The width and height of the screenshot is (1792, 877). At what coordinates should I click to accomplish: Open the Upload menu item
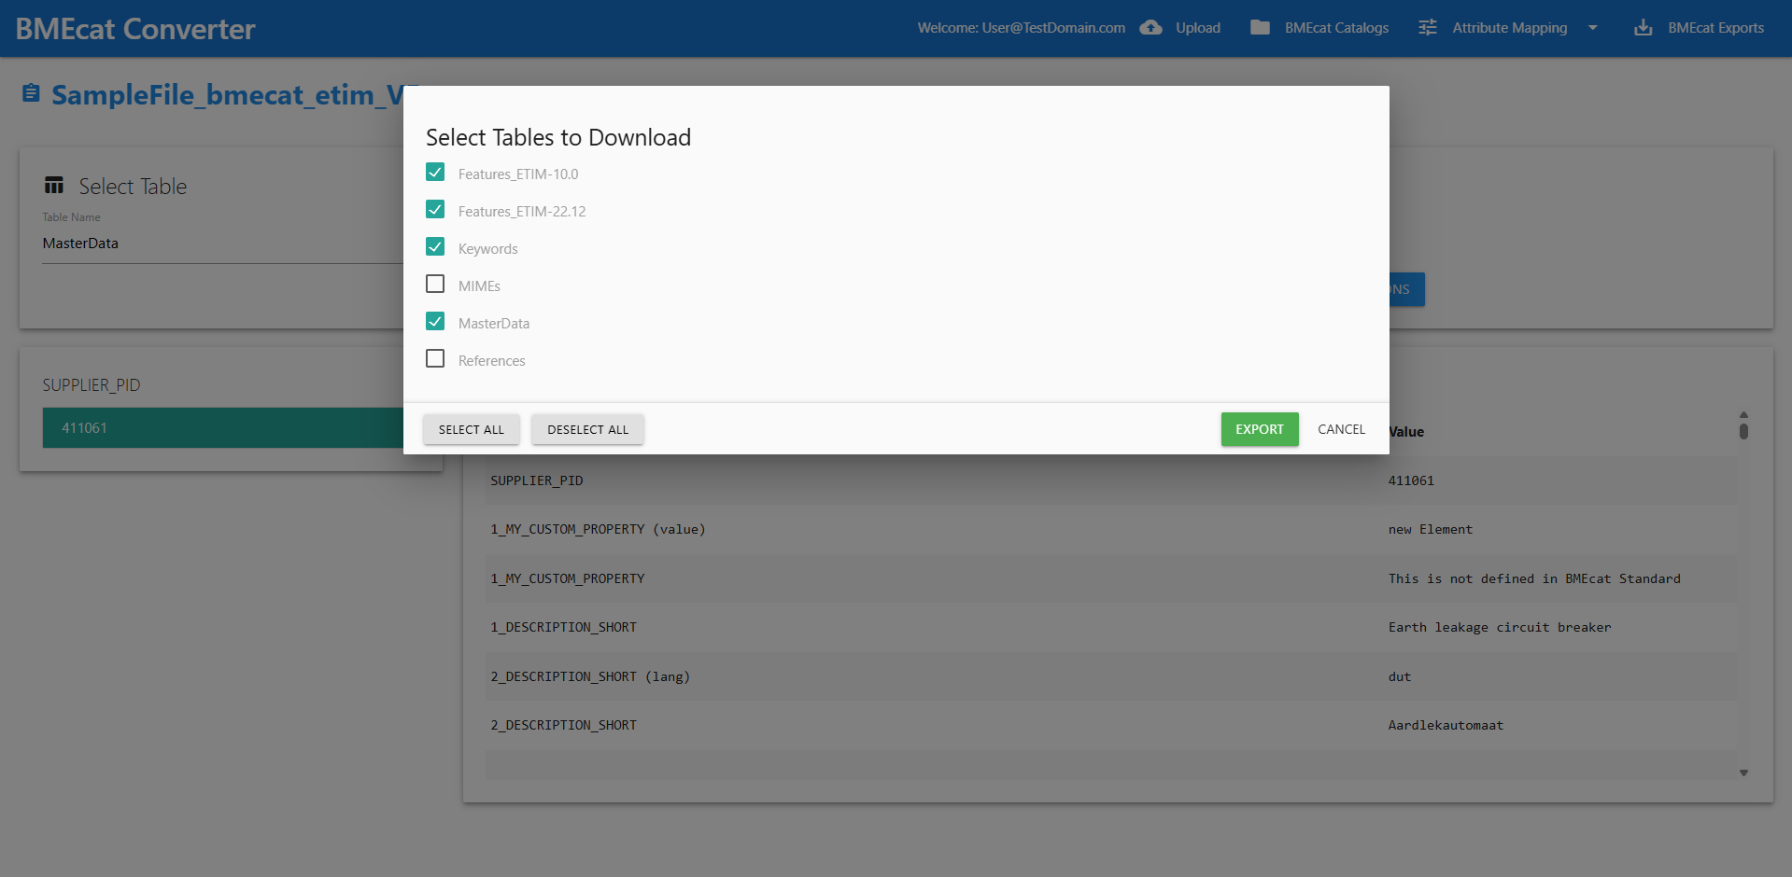pos(1198,28)
